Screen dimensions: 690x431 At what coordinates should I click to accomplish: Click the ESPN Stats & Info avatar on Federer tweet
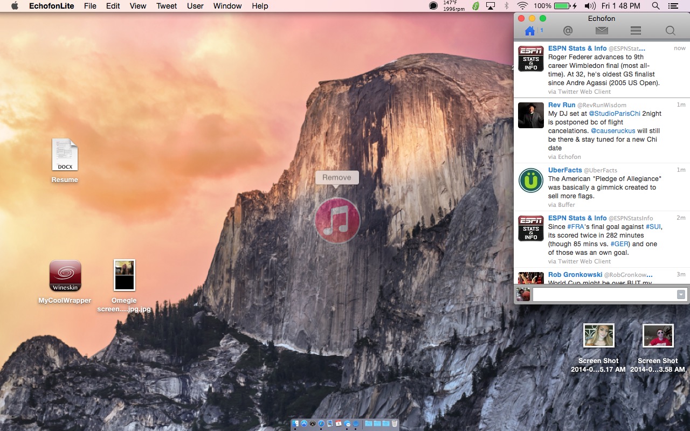(x=531, y=59)
